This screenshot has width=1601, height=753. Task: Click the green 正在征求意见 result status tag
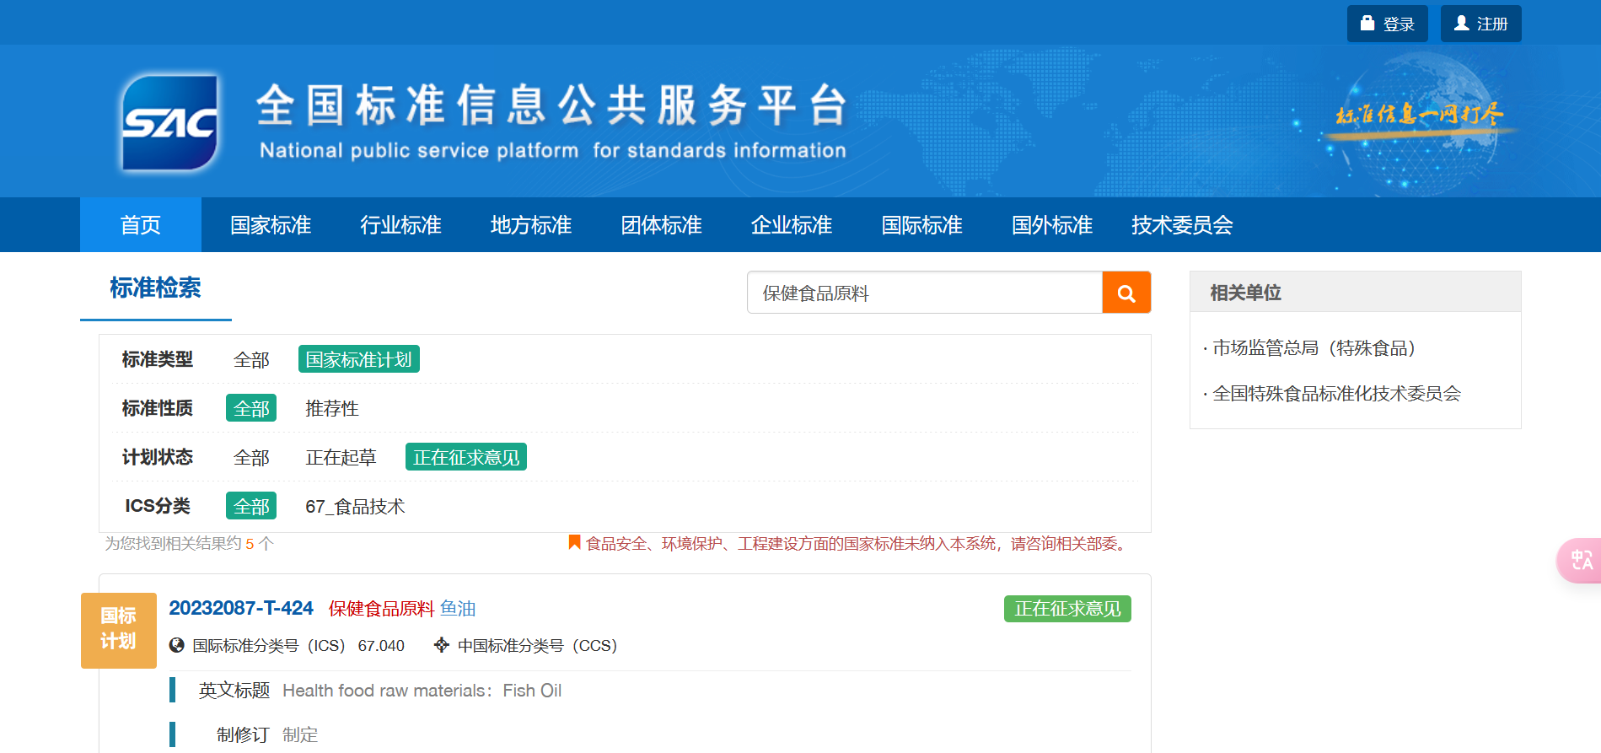(x=1066, y=609)
